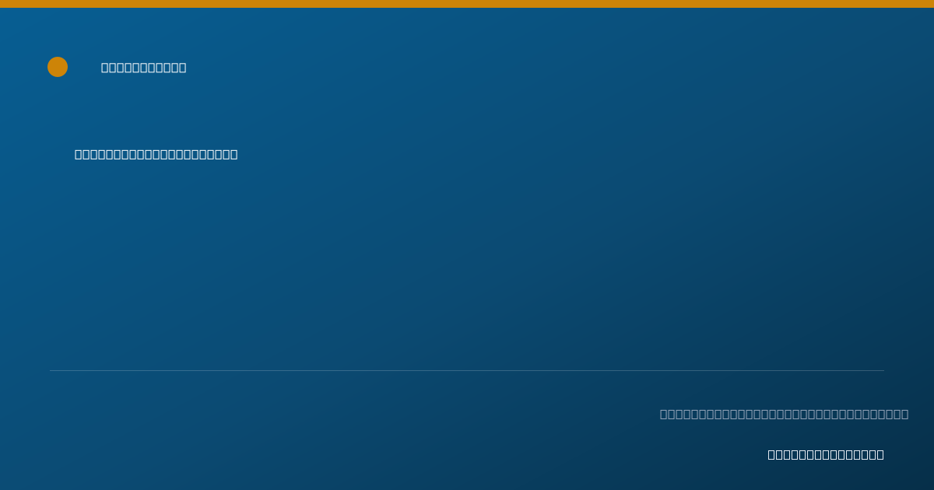Click the middle of the header title text
This screenshot has width=934, height=490.
(x=144, y=68)
